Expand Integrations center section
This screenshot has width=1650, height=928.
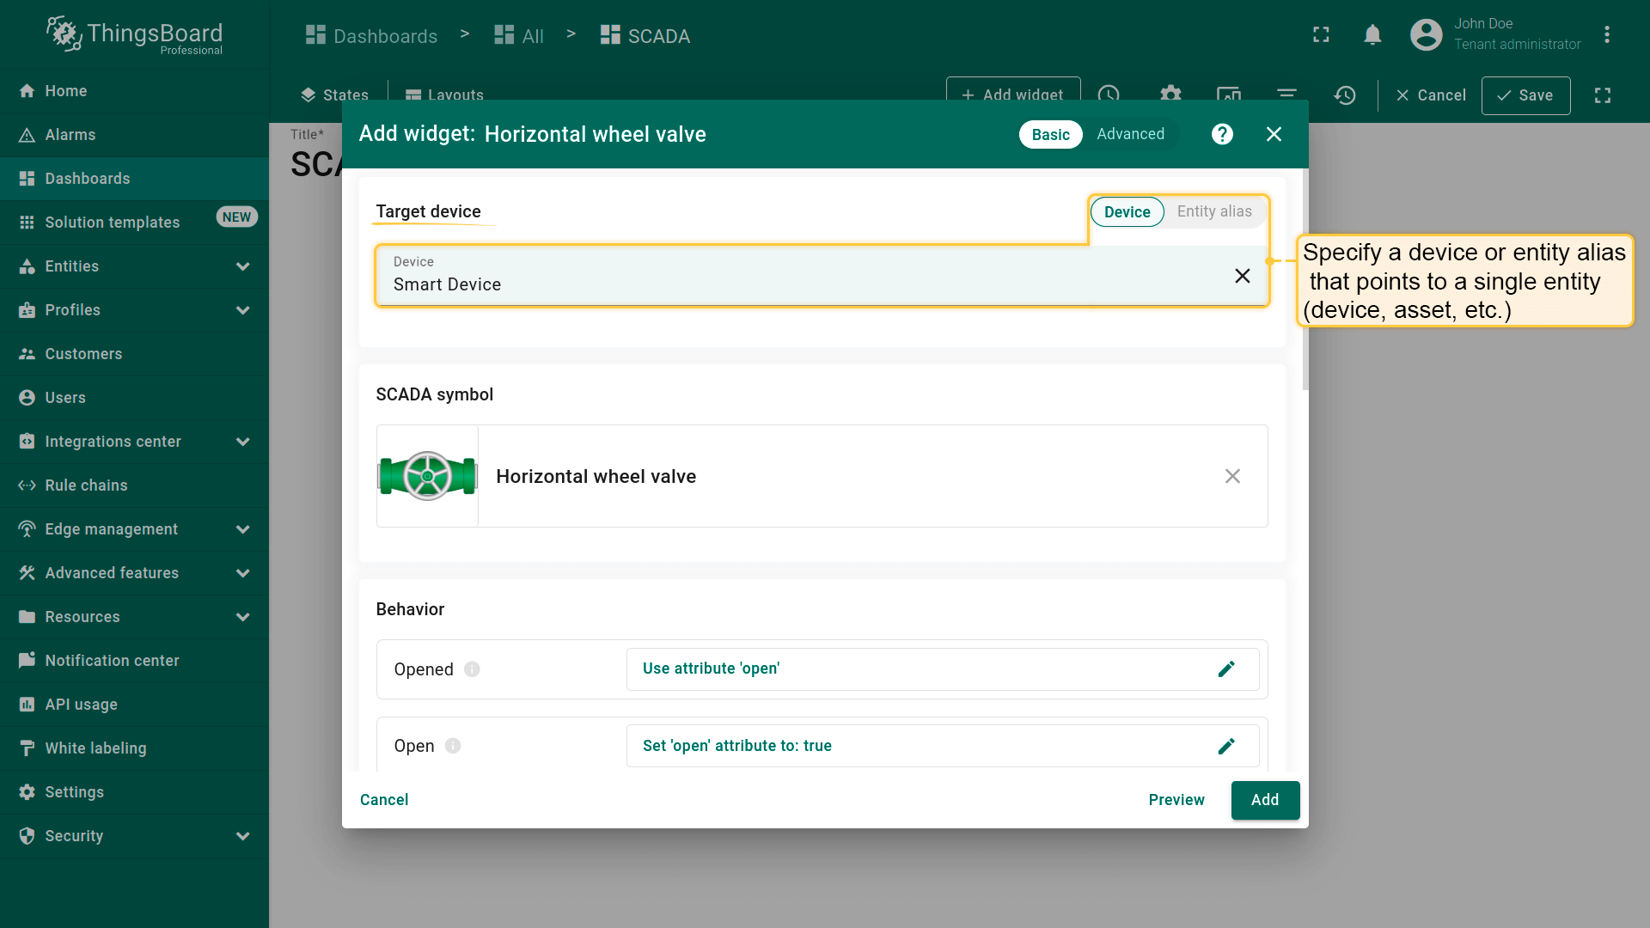tap(243, 442)
